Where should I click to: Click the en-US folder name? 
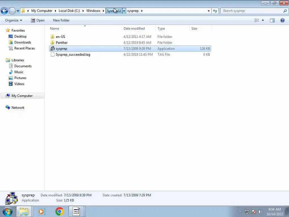coord(60,36)
